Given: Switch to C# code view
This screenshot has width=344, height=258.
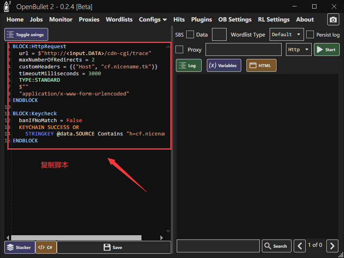Looking at the screenshot, I should click(46, 247).
